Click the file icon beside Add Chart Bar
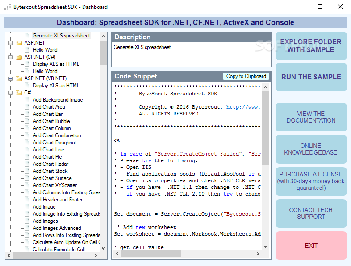Screen dimensions: 351x266 [x=27, y=114]
